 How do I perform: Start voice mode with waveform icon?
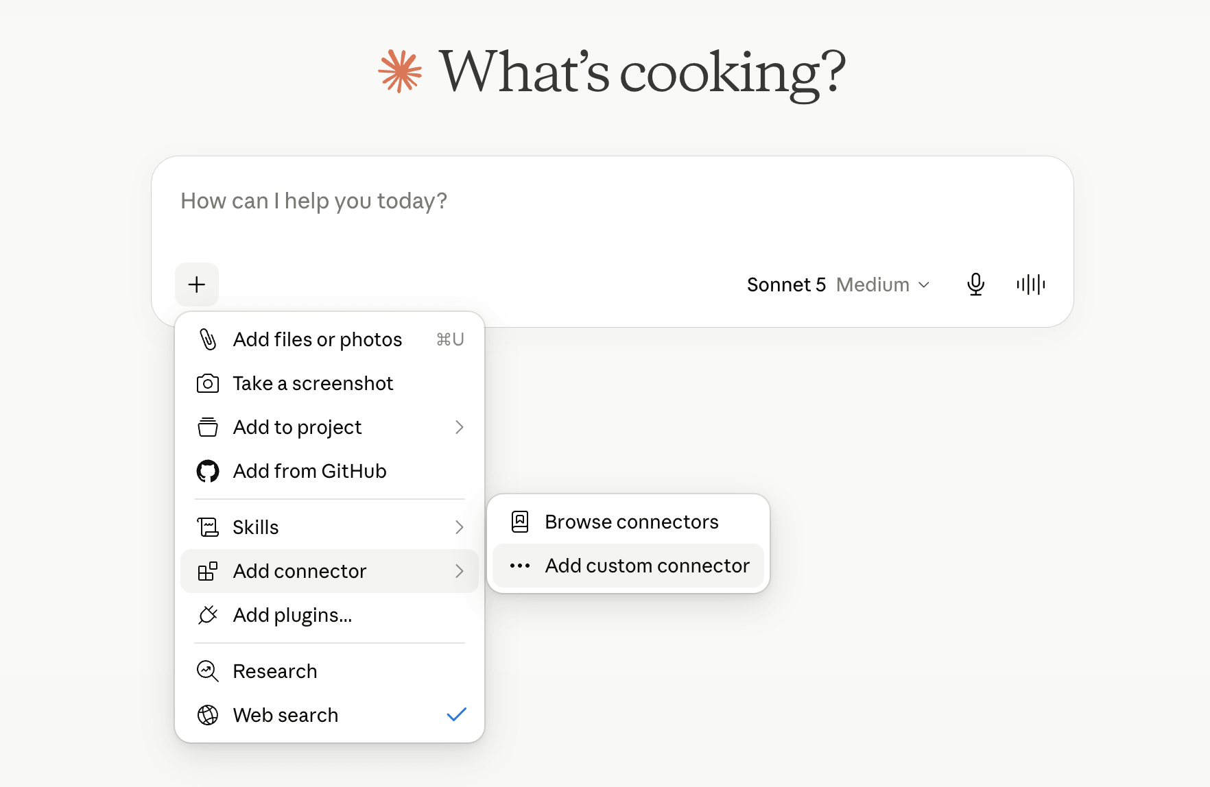point(1030,284)
